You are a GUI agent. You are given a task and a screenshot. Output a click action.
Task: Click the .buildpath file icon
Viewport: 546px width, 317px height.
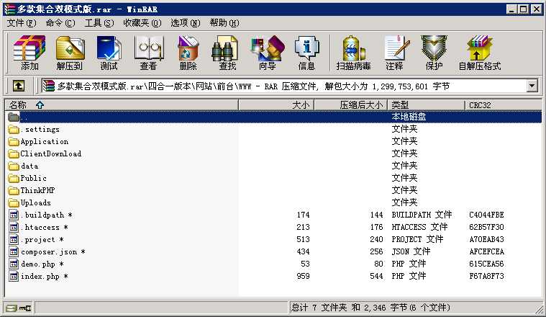[x=14, y=215]
